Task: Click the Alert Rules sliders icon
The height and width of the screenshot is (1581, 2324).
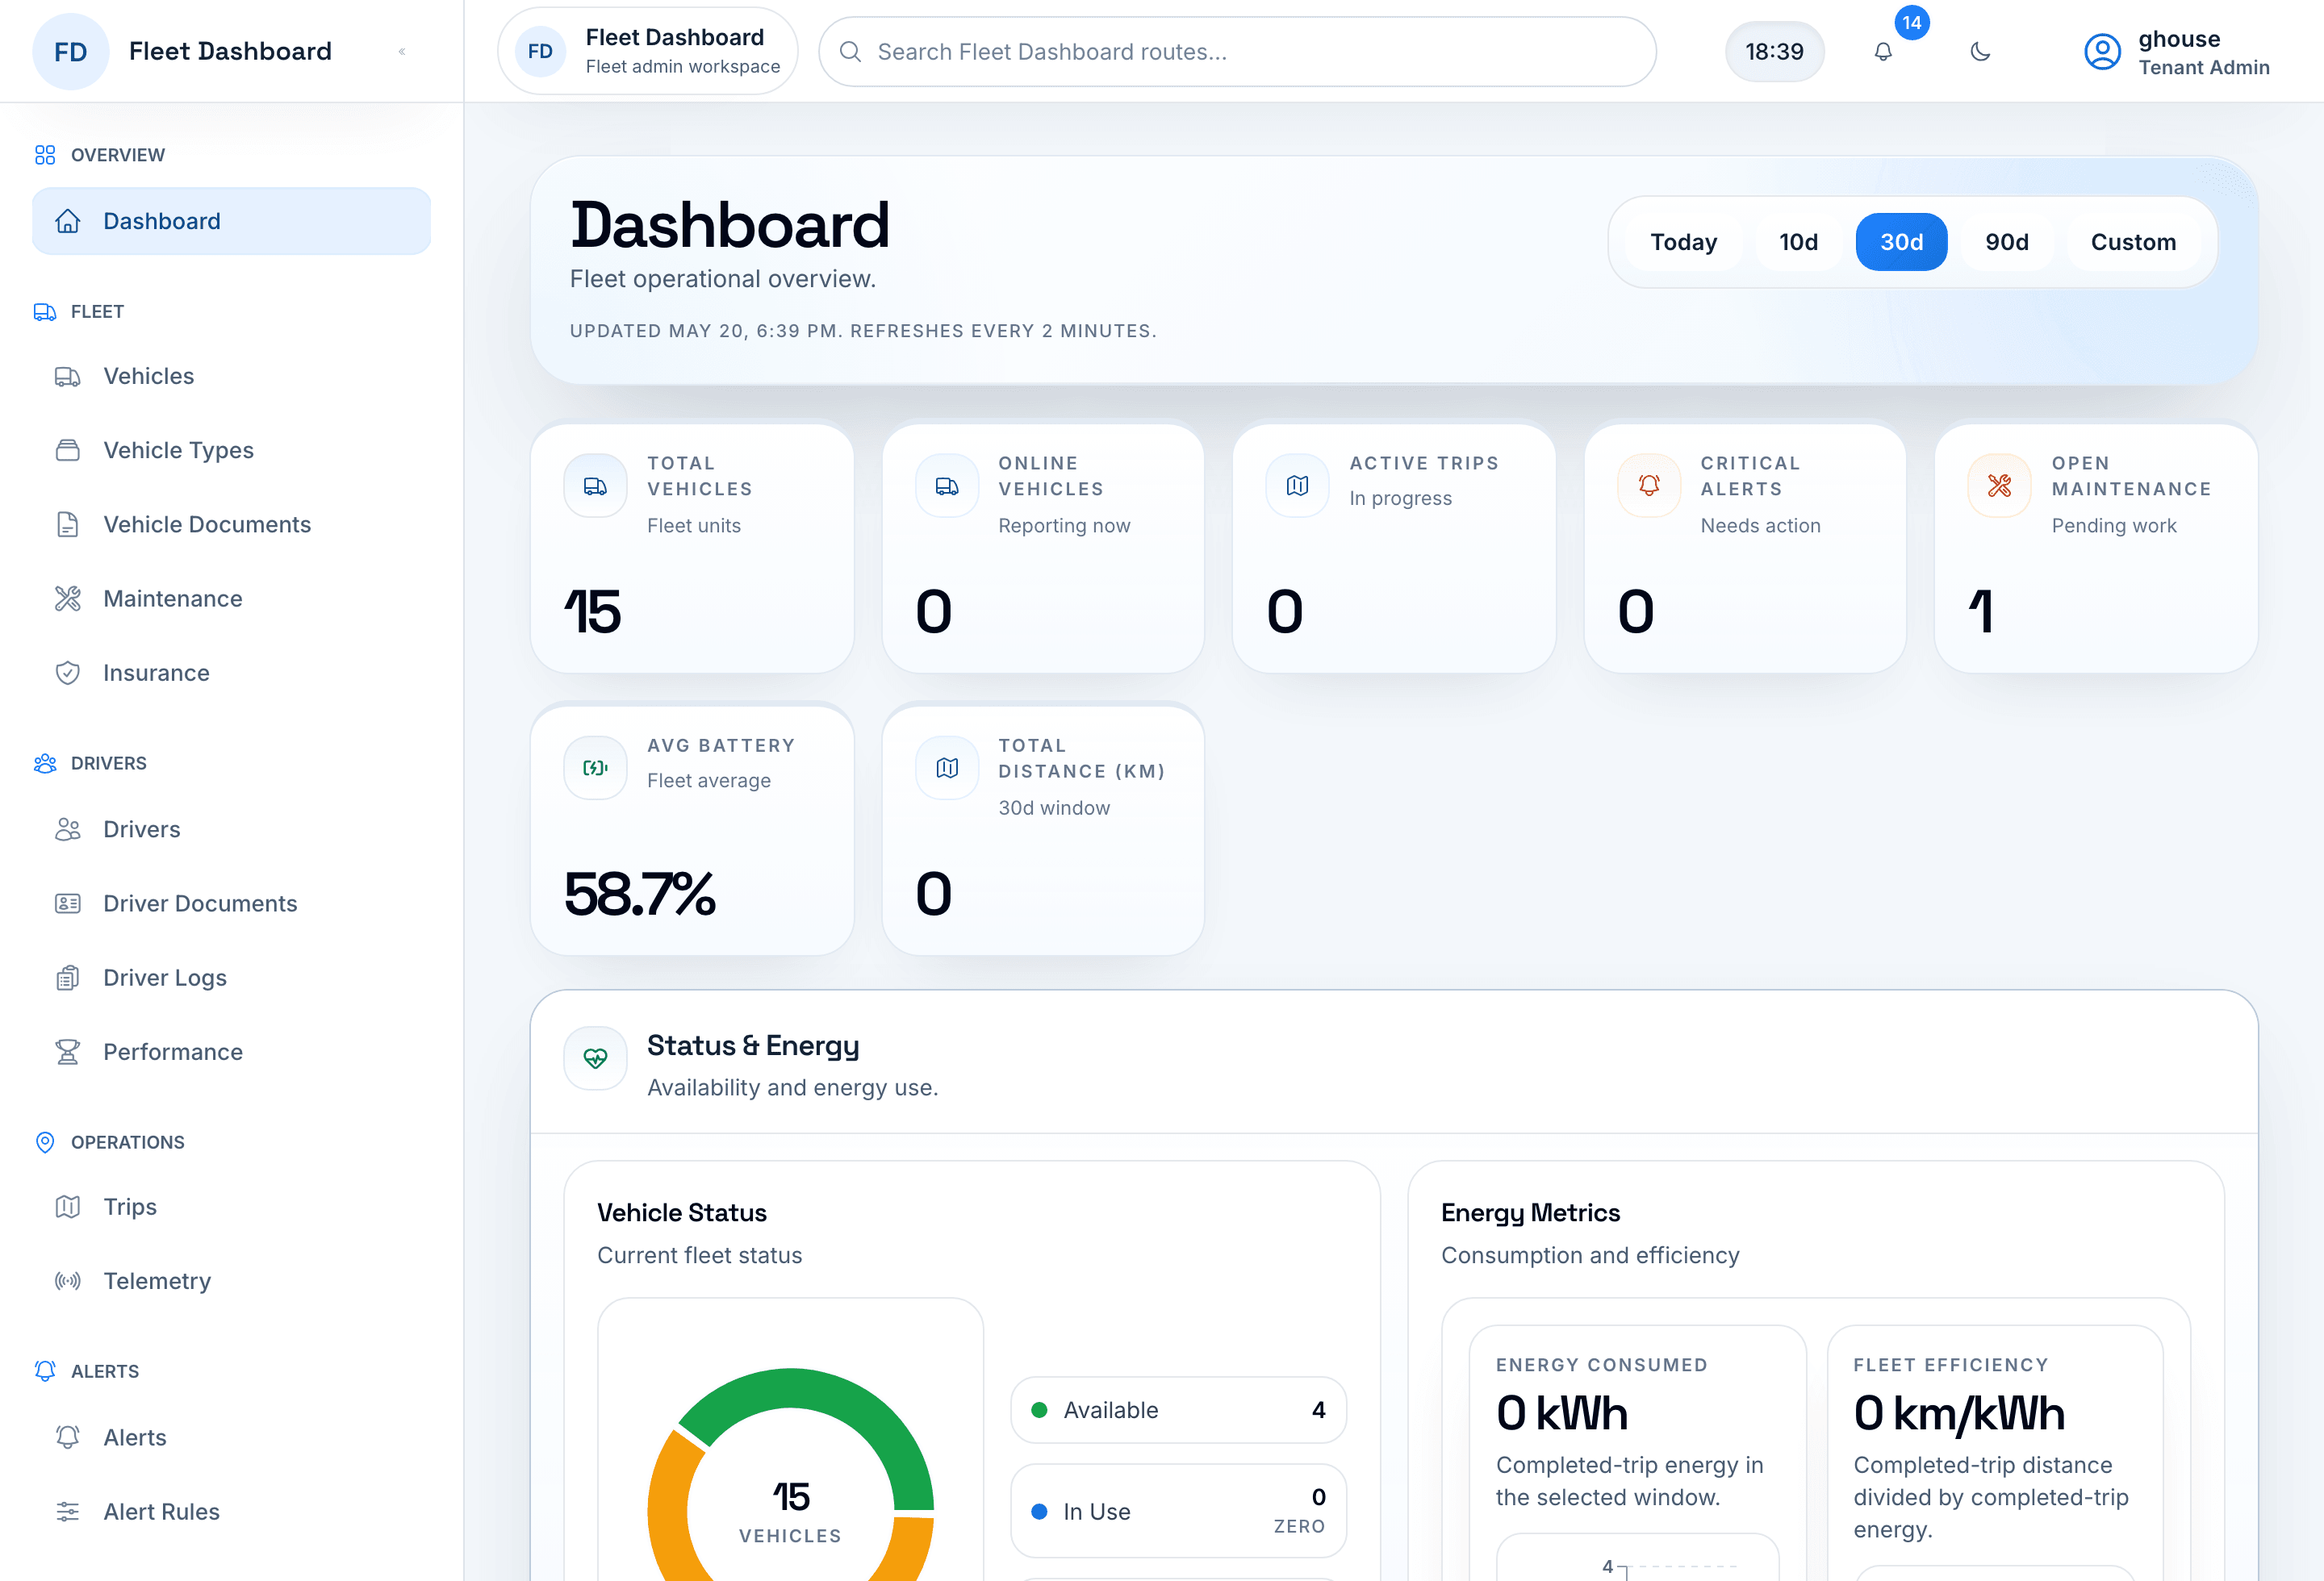Action: pos(67,1511)
